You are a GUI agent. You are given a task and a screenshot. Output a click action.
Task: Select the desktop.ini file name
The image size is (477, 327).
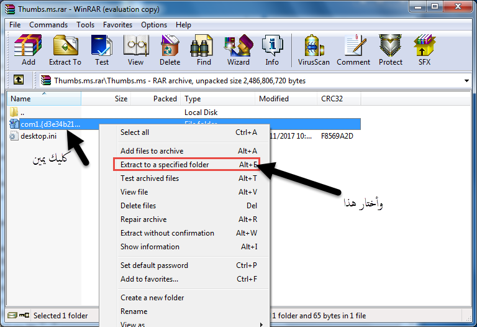click(39, 136)
